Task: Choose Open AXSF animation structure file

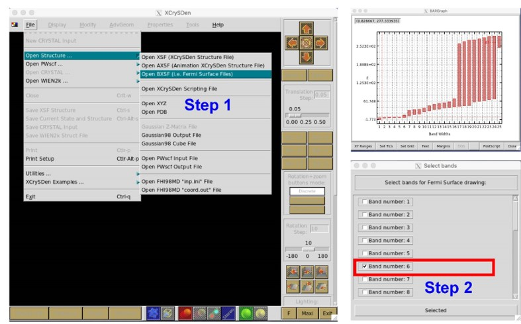Action: pos(206,65)
